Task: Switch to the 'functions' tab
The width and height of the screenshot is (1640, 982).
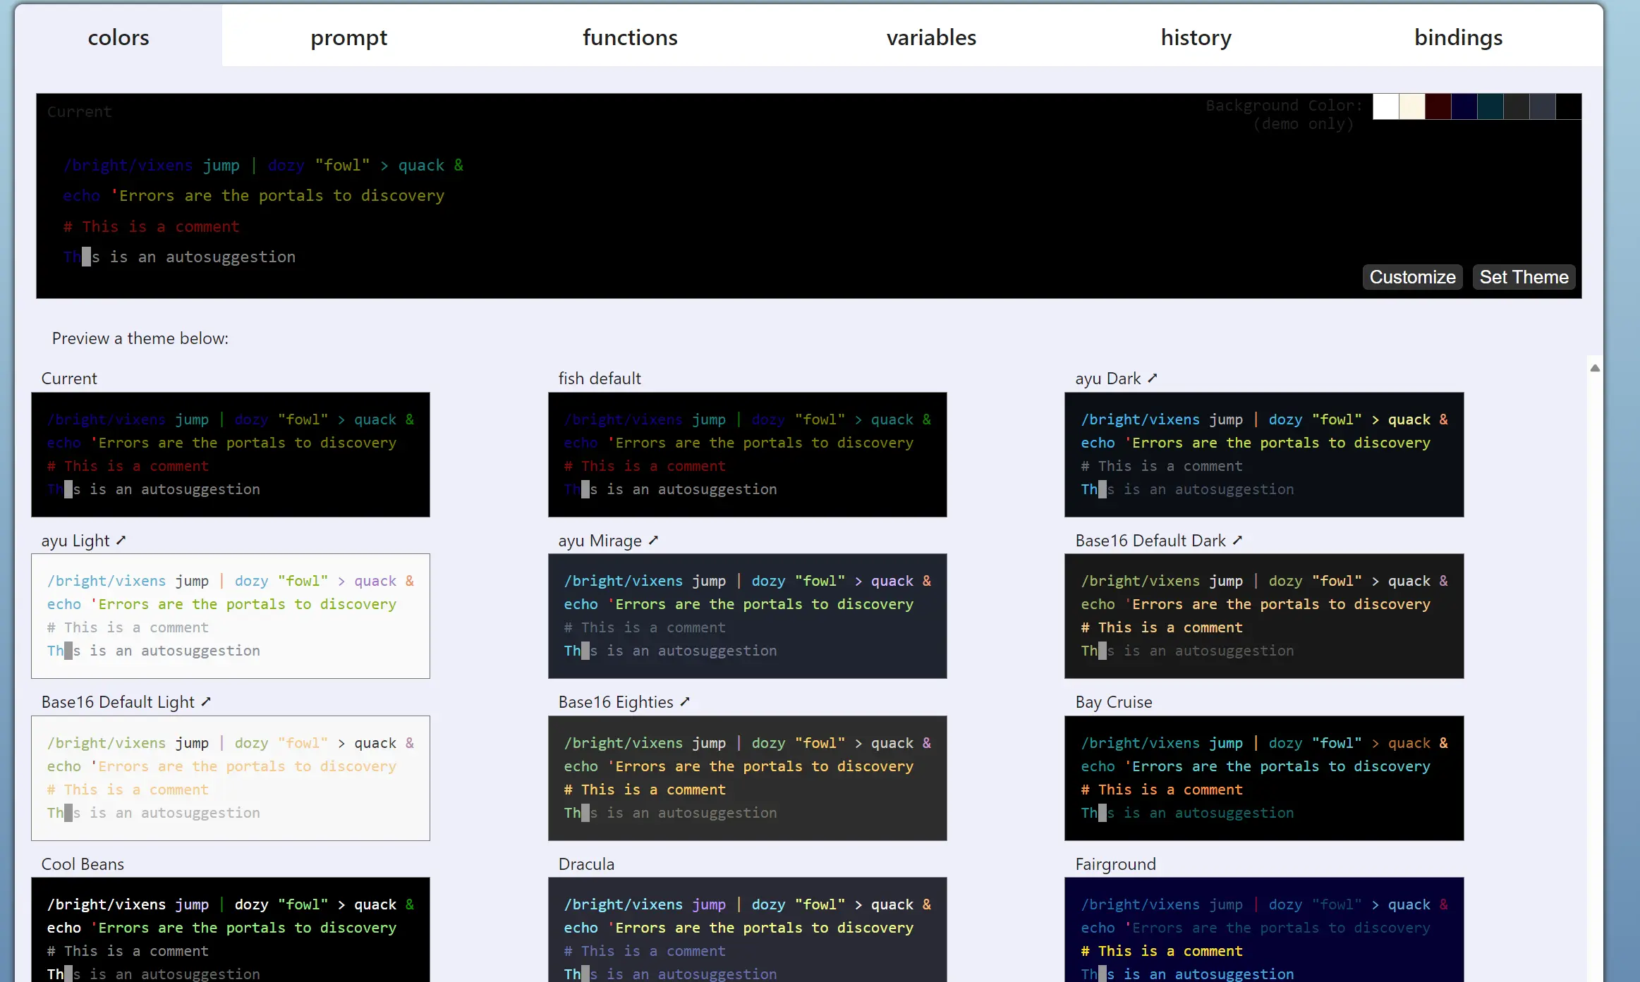Action: click(x=629, y=36)
